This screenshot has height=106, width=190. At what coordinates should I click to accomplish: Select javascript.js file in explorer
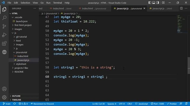click(23, 60)
